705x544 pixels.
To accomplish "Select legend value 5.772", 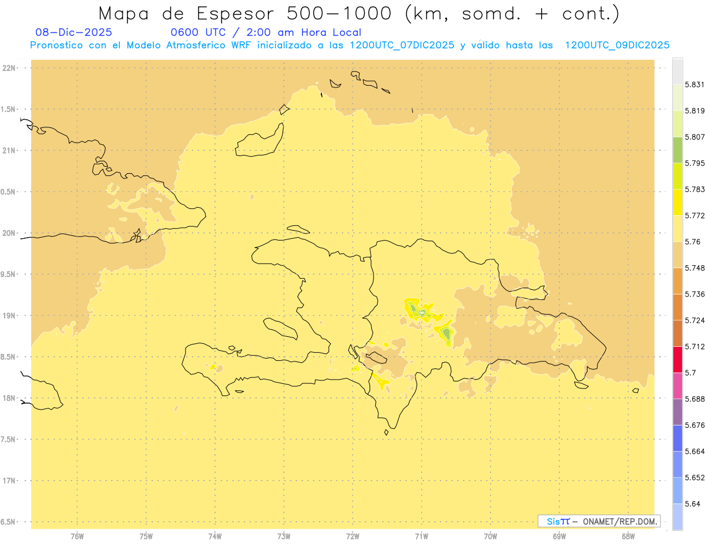I will click(695, 215).
